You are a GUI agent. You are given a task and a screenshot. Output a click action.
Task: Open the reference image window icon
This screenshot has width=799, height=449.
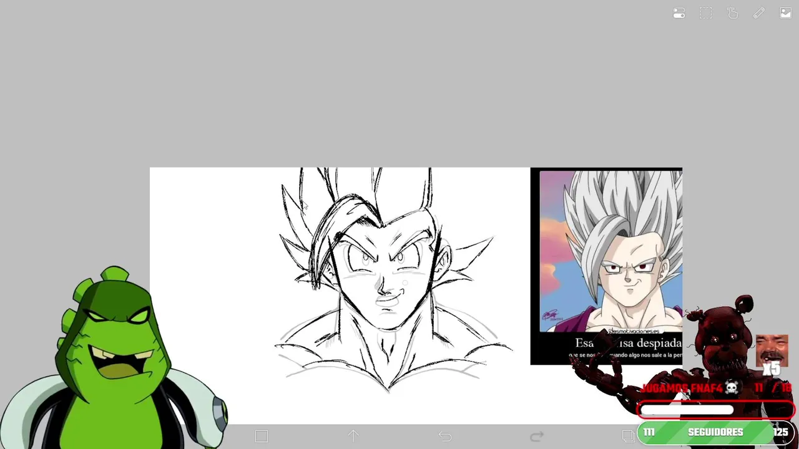(x=785, y=12)
